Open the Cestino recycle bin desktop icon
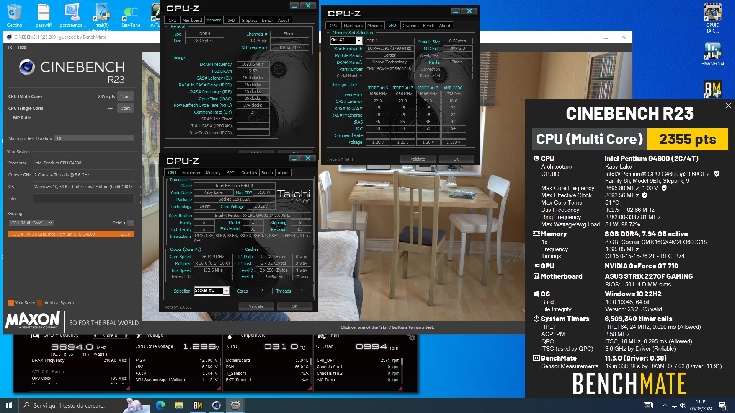The width and height of the screenshot is (735, 413). click(x=15, y=15)
